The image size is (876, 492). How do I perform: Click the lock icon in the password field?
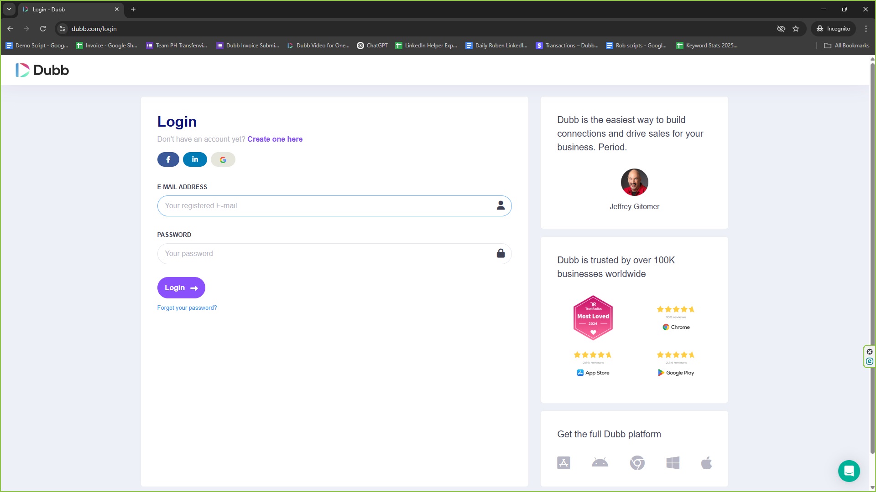pyautogui.click(x=501, y=253)
